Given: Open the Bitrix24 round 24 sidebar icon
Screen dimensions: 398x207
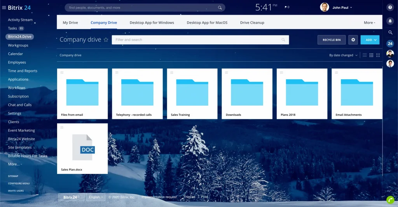Looking at the screenshot, I should 390,43.
